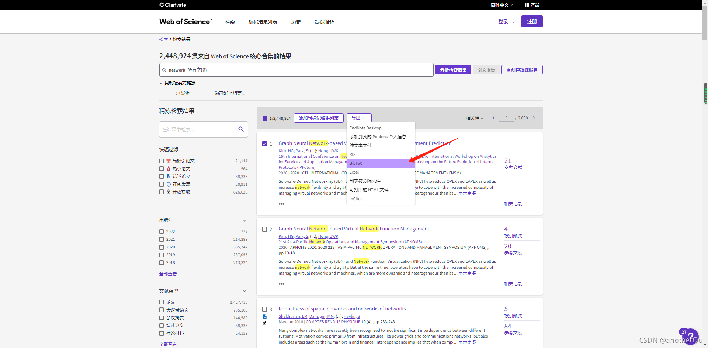
Task: Click 全部查看 under publication years
Action: (x=168, y=274)
